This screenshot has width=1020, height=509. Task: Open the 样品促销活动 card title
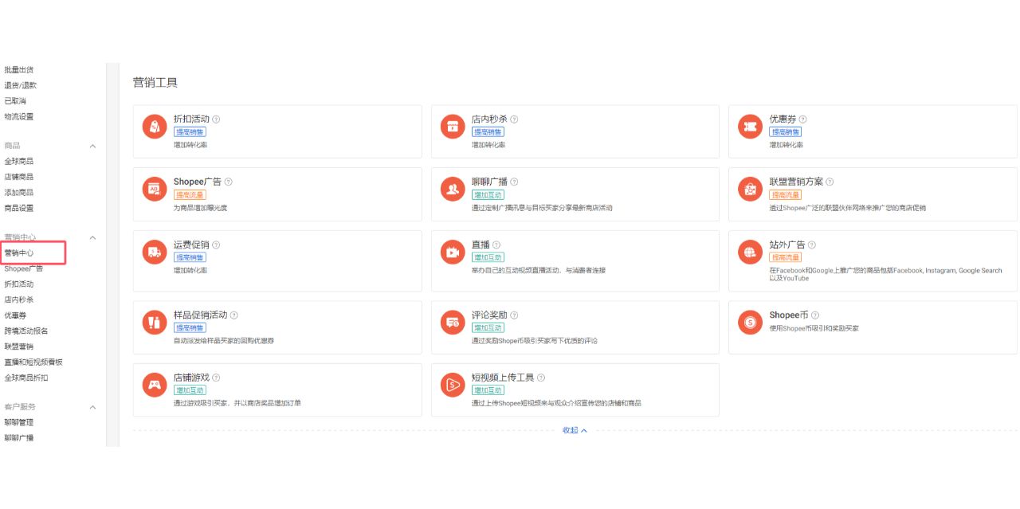201,315
